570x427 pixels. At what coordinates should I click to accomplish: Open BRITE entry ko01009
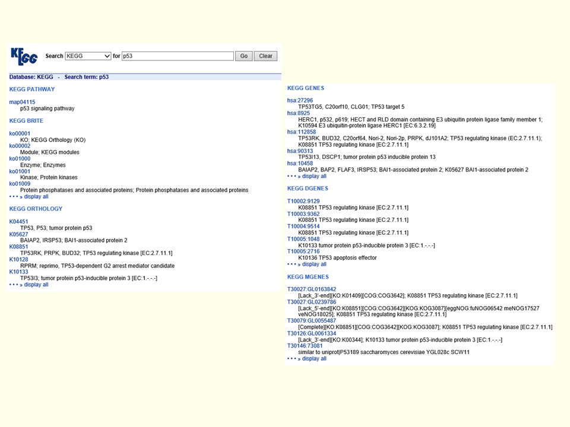coord(20,184)
